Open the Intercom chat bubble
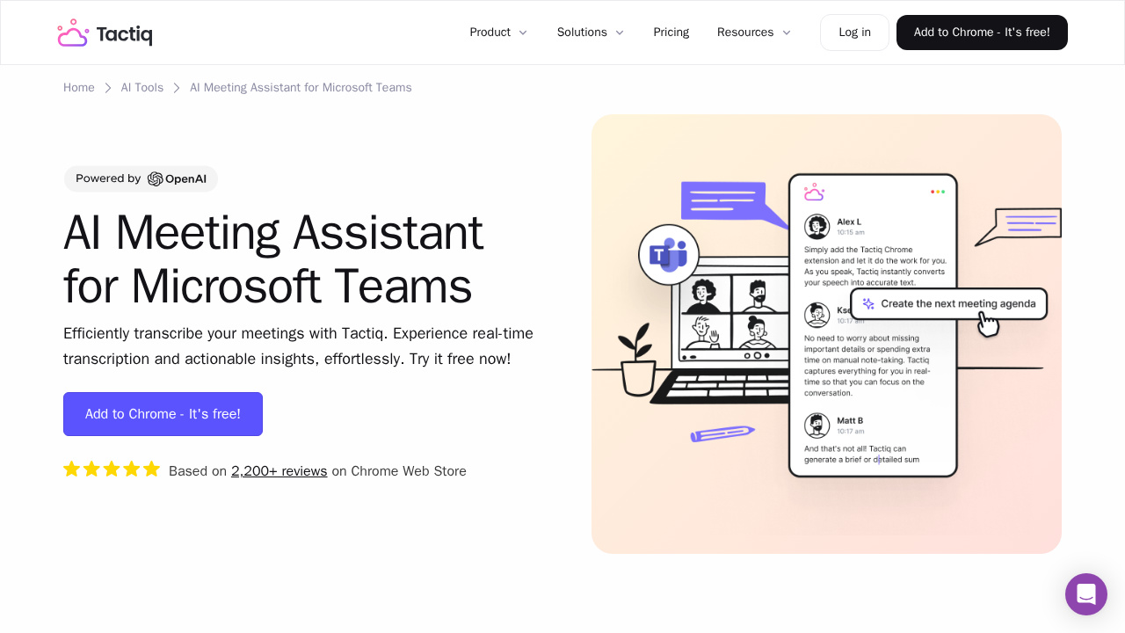The height and width of the screenshot is (633, 1125). [1086, 594]
